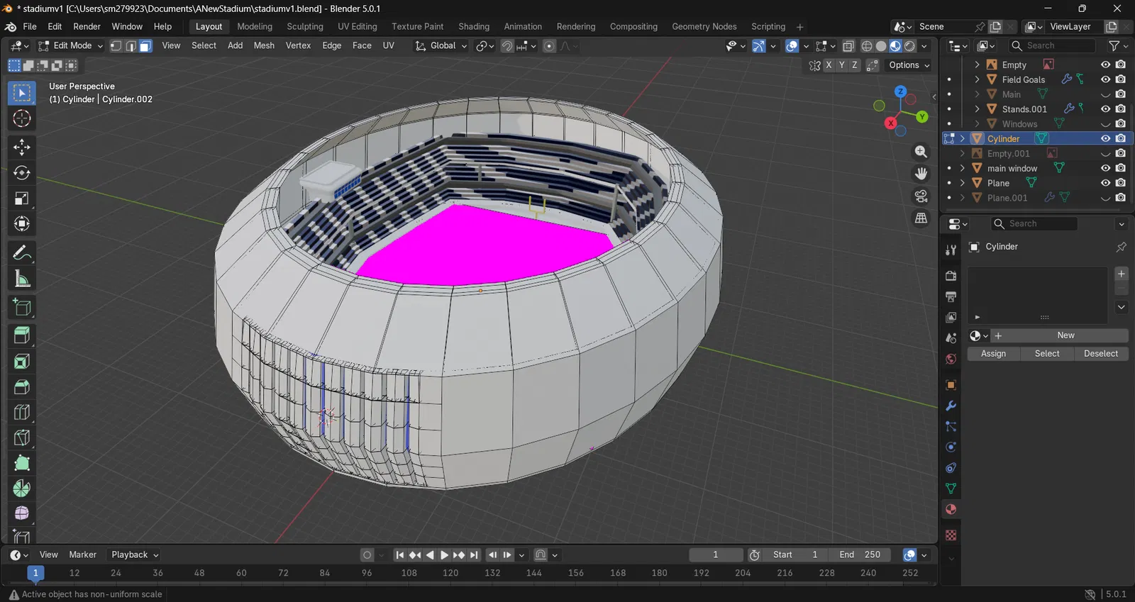Add a material slot with plus button
Screen dimensions: 1135x602
[1122, 274]
